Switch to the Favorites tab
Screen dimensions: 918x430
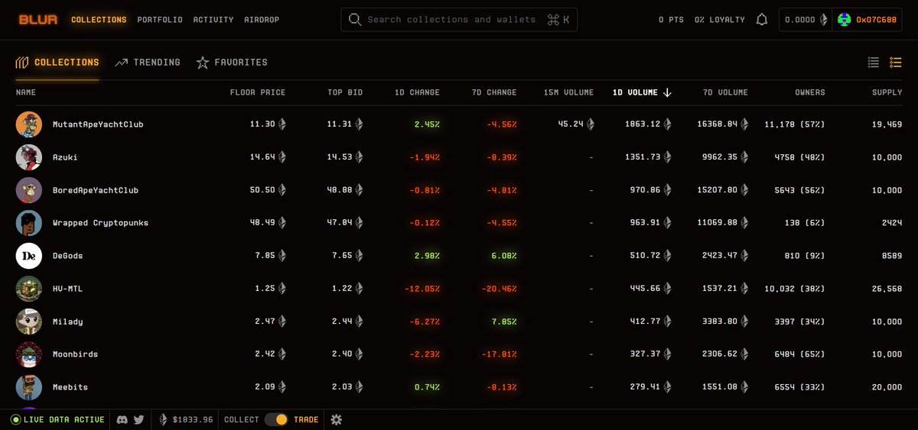click(x=232, y=63)
